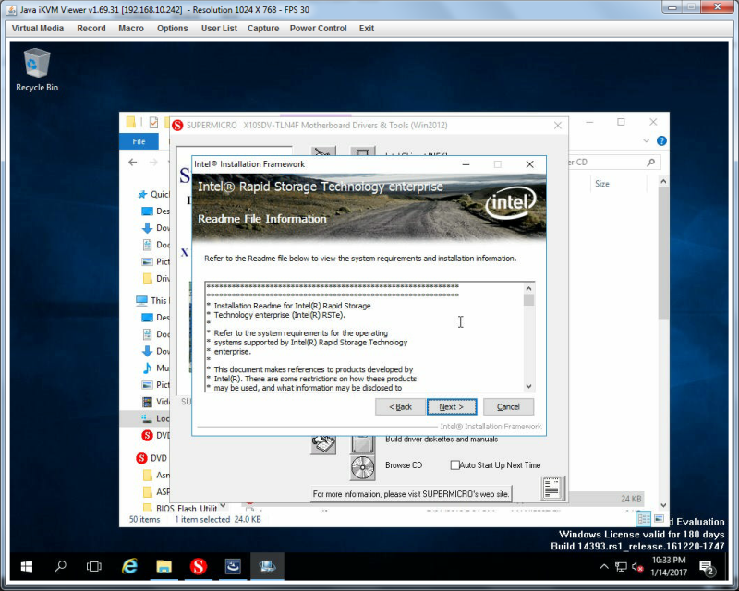Open File Explorer from the taskbar
This screenshot has width=739, height=591.
tap(164, 566)
